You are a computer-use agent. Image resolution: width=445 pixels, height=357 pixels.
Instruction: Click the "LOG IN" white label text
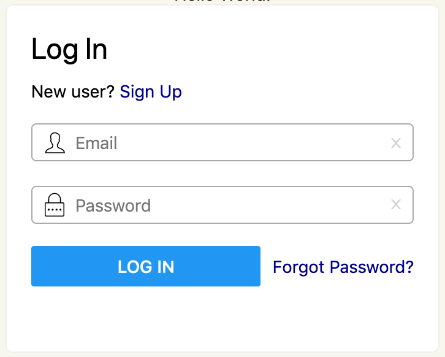coord(146,267)
